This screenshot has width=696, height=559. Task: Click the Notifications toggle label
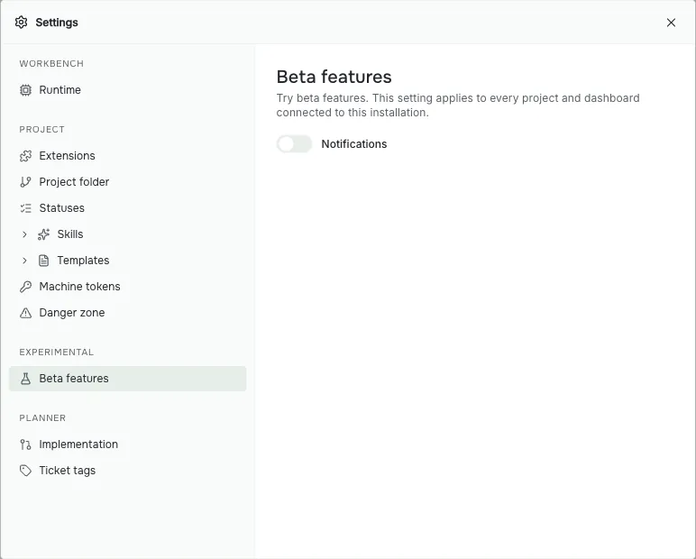pos(354,144)
